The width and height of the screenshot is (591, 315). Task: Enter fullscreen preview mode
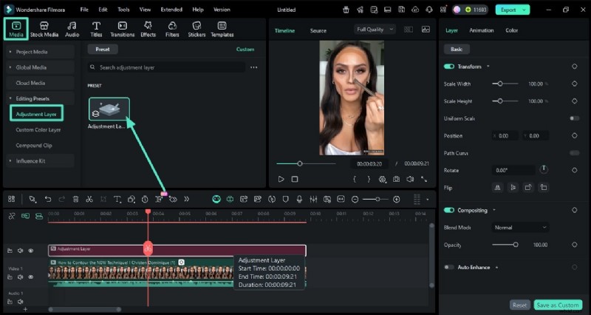[424, 179]
